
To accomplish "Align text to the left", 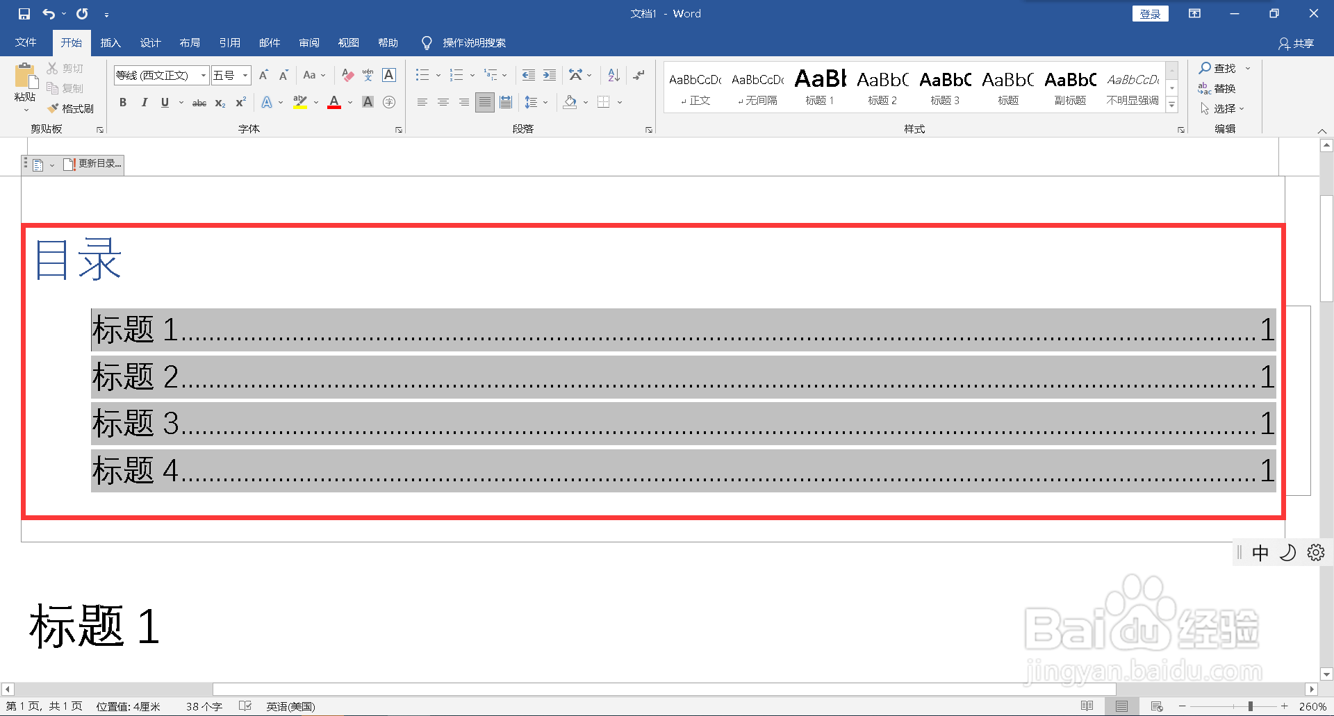I will coord(422,103).
